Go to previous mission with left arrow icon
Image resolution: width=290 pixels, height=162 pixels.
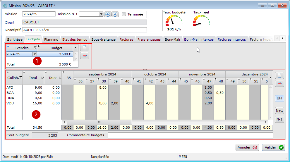108,14
